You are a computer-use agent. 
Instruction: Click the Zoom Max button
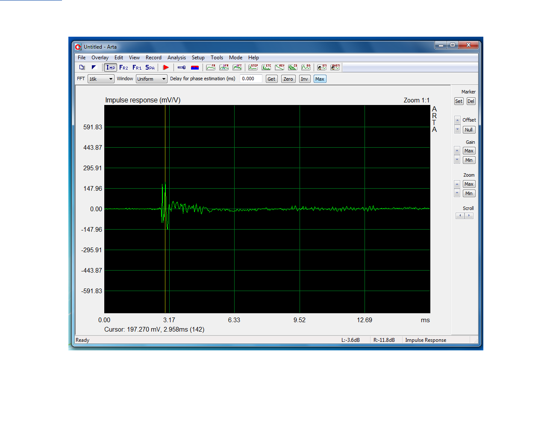coord(469,184)
